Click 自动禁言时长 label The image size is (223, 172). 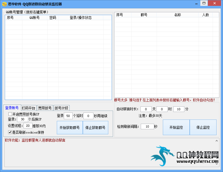click(x=127, y=109)
